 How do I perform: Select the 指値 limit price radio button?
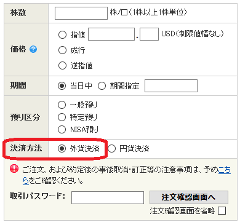click(x=62, y=34)
